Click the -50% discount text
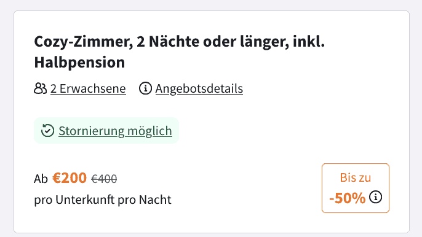 coord(347,198)
